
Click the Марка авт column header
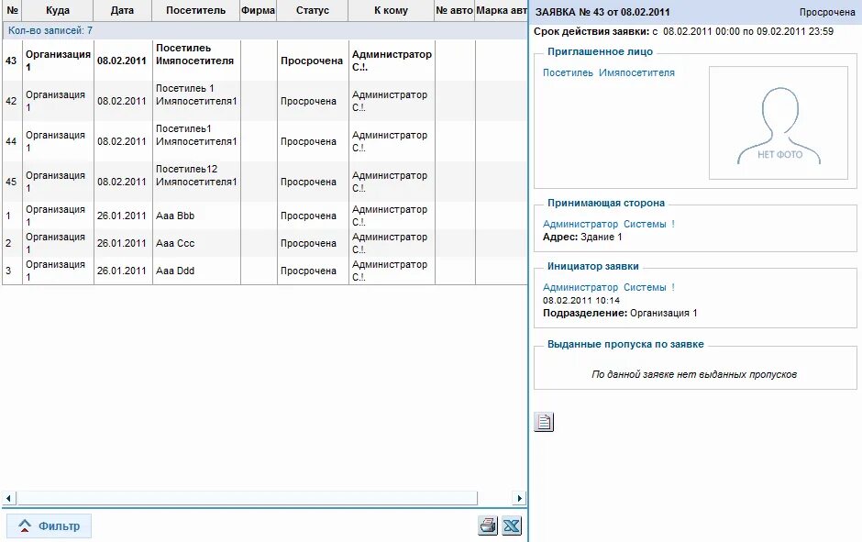501,10
